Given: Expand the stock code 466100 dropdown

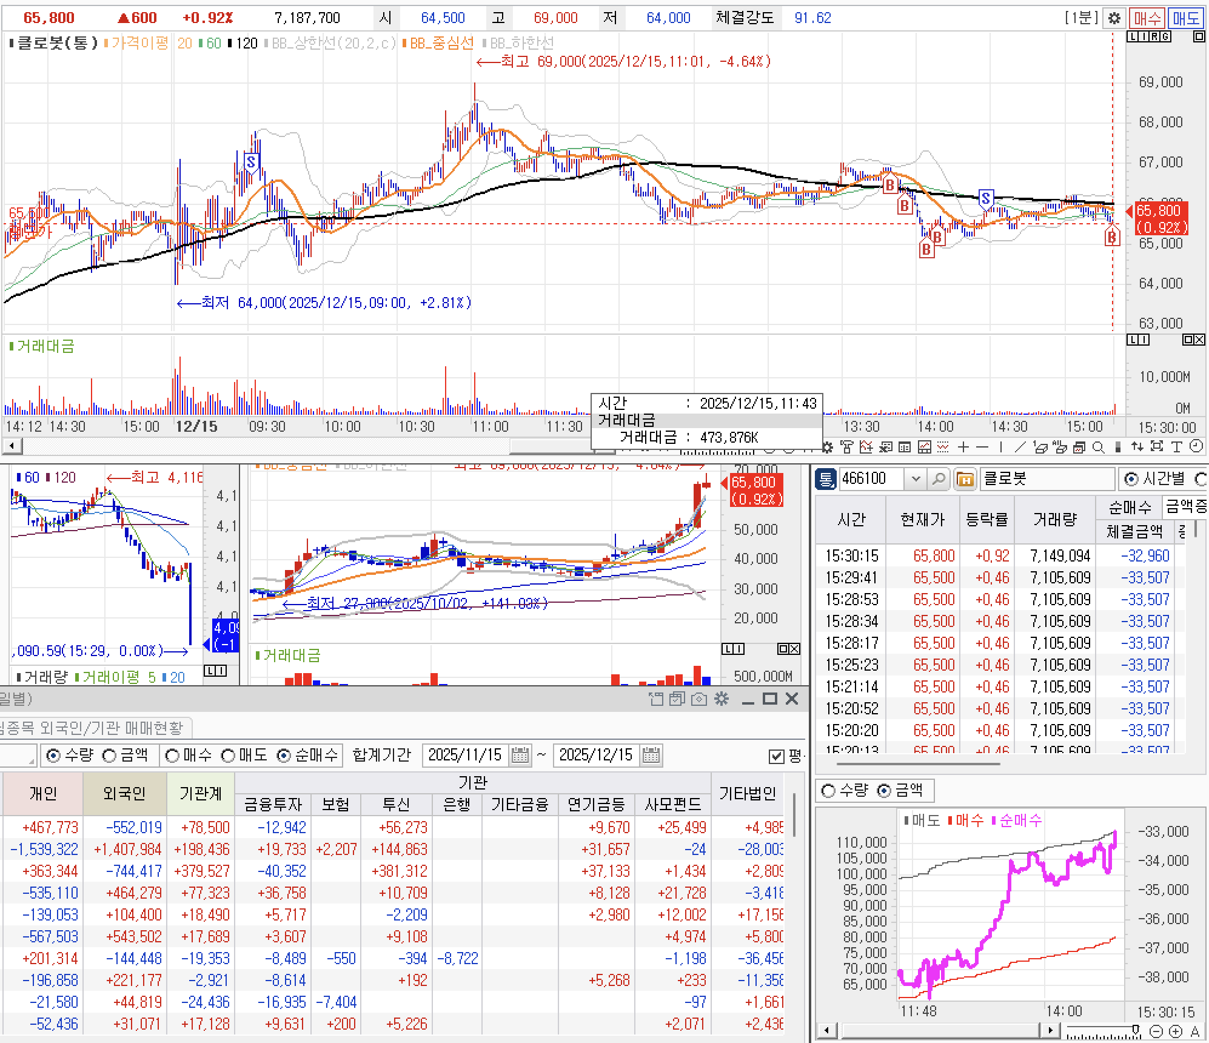Looking at the screenshot, I should pos(916,479).
